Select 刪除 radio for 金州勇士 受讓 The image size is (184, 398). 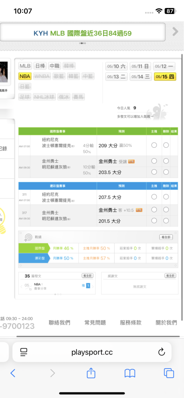[166, 161]
